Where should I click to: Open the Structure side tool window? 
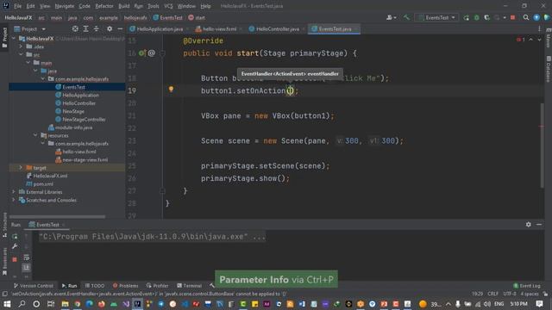point(4,224)
